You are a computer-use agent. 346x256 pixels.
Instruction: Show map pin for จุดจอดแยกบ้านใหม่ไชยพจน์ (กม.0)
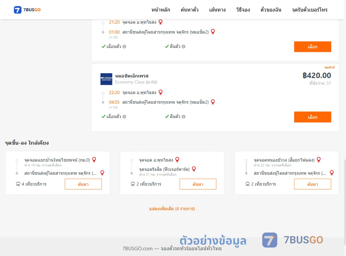click(94, 159)
